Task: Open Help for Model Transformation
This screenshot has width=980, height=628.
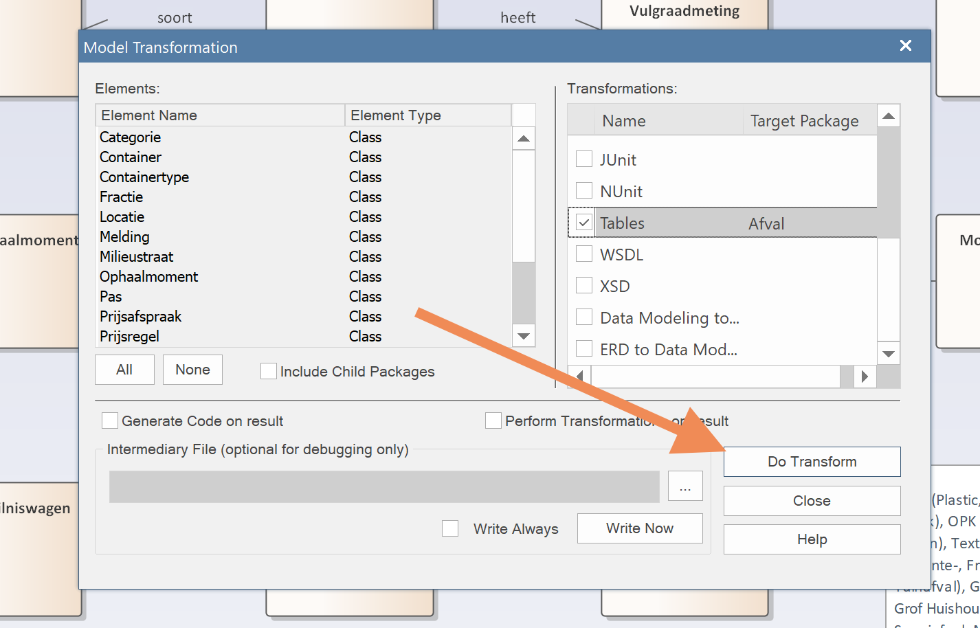Action: click(812, 539)
